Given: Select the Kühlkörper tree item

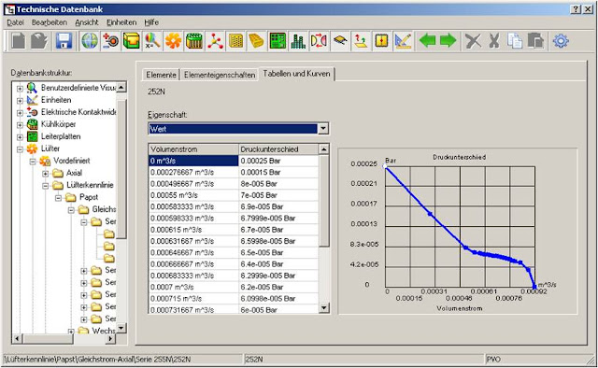Looking at the screenshot, I should pyautogui.click(x=58, y=124).
